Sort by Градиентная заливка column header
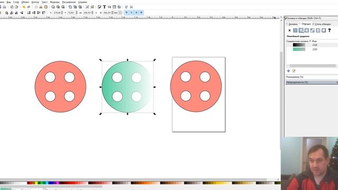The image size is (338, 190). click(297, 41)
